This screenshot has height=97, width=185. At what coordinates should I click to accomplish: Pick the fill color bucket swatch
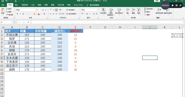[34, 14]
